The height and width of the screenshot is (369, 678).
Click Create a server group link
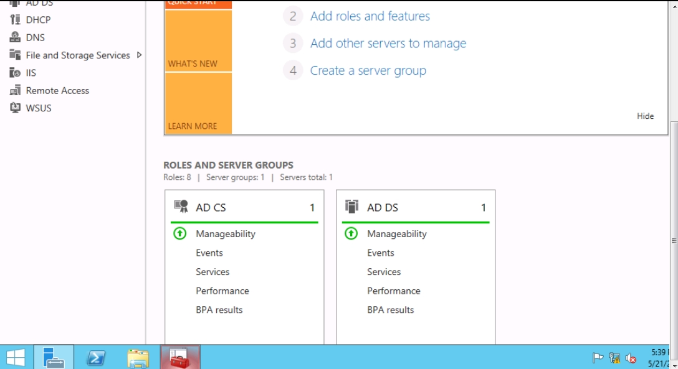368,70
